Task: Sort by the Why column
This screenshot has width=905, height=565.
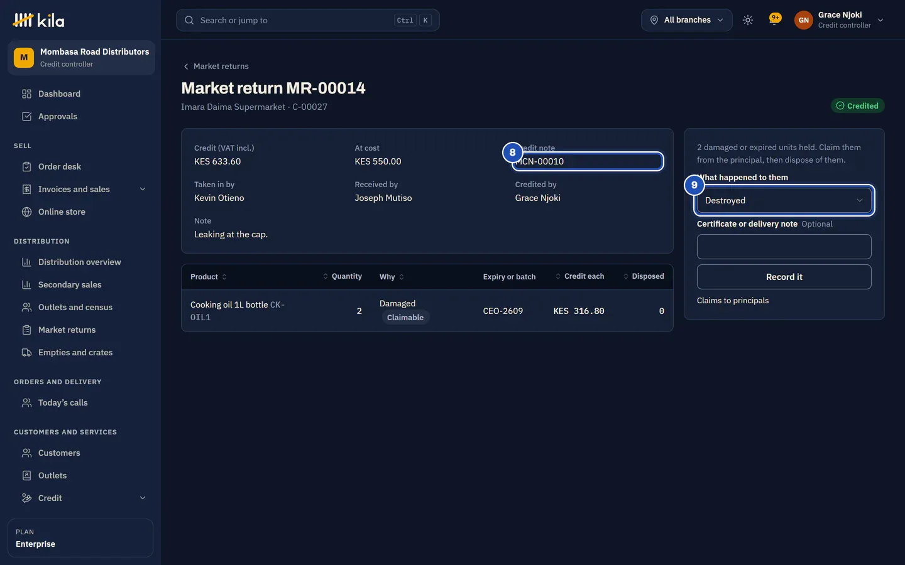Action: 392,277
